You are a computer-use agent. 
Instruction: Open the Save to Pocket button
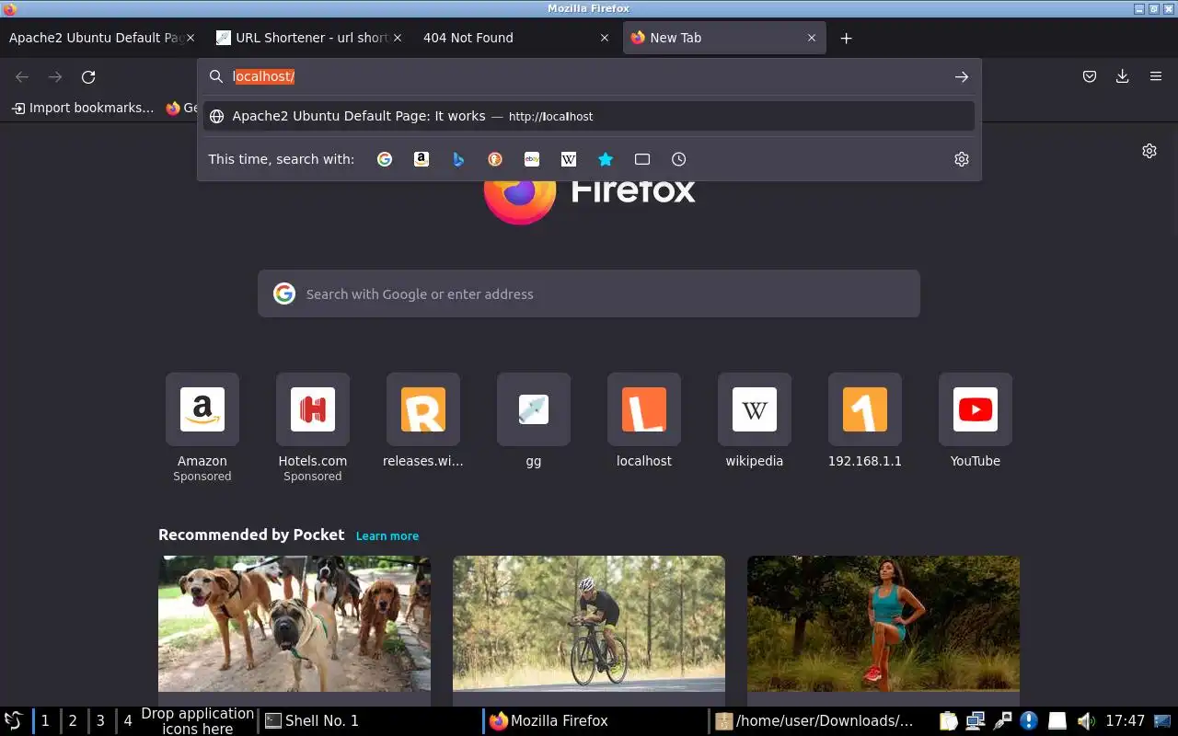click(x=1090, y=77)
